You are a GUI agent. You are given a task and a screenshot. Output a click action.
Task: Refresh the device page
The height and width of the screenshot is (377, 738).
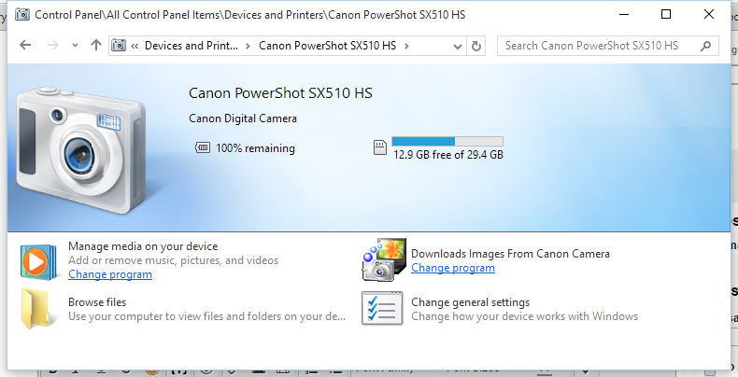(475, 46)
